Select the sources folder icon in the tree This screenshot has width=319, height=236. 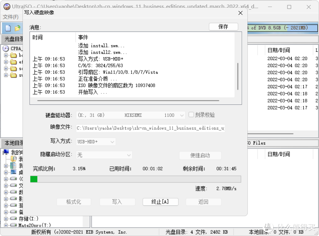point(13,69)
